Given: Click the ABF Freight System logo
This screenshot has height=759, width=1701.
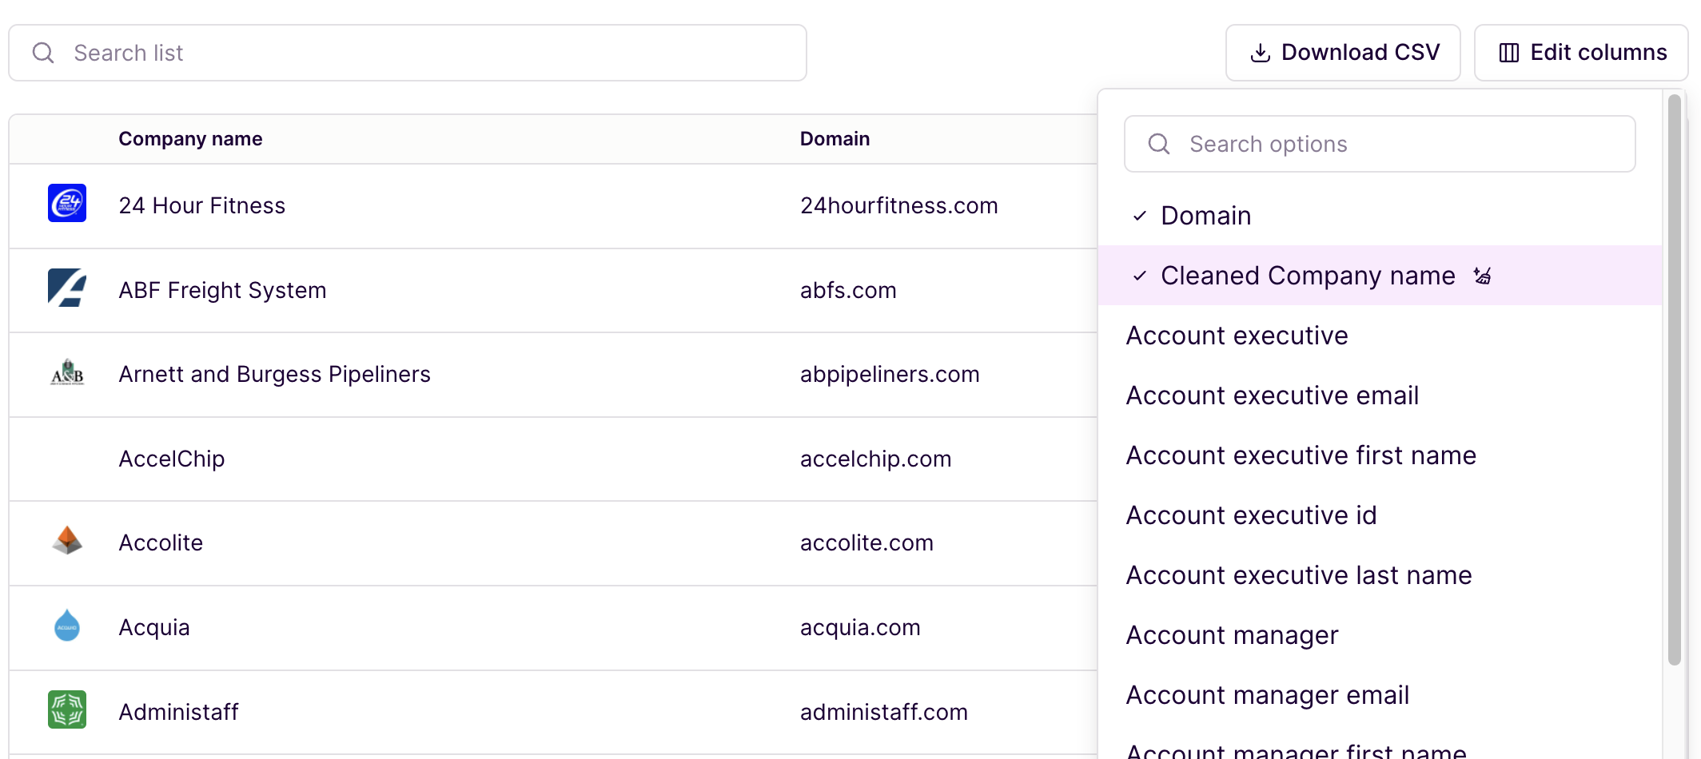Looking at the screenshot, I should pyautogui.click(x=67, y=288).
